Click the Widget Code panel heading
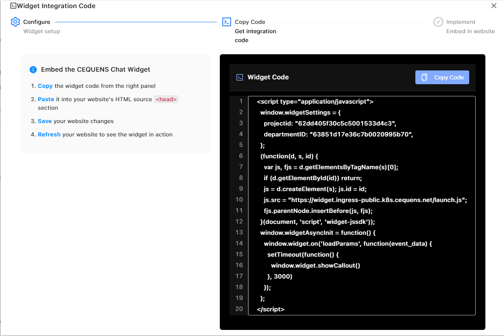The height and width of the screenshot is (336, 504). (268, 77)
